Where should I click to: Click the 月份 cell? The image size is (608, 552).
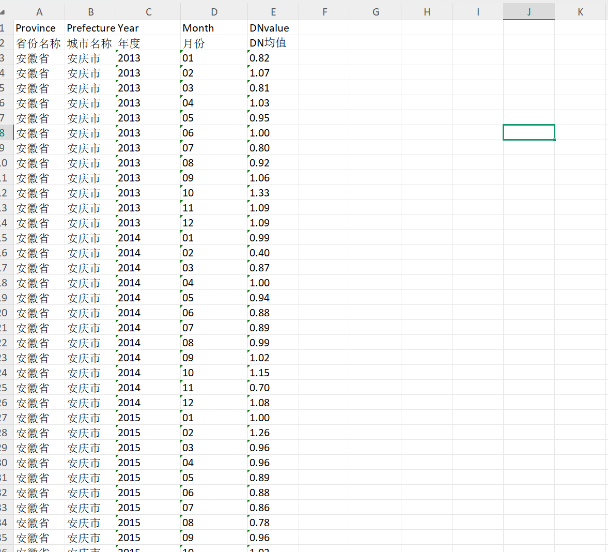pos(214,43)
